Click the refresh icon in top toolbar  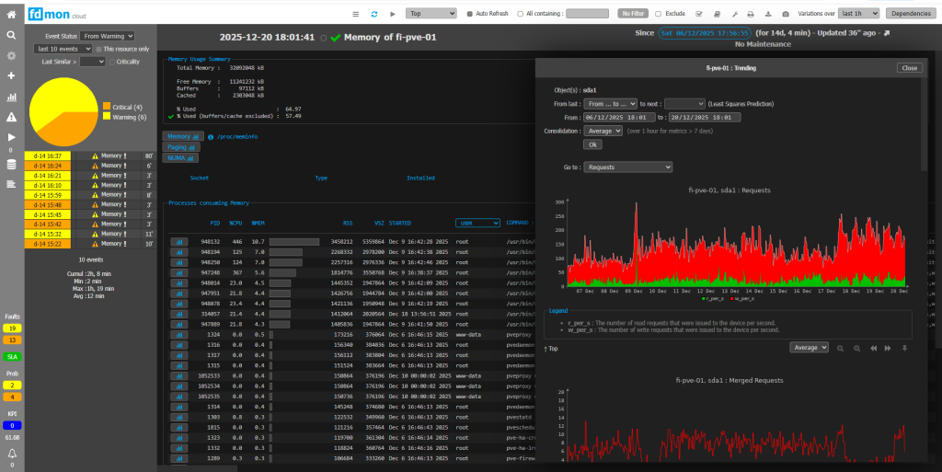click(374, 14)
